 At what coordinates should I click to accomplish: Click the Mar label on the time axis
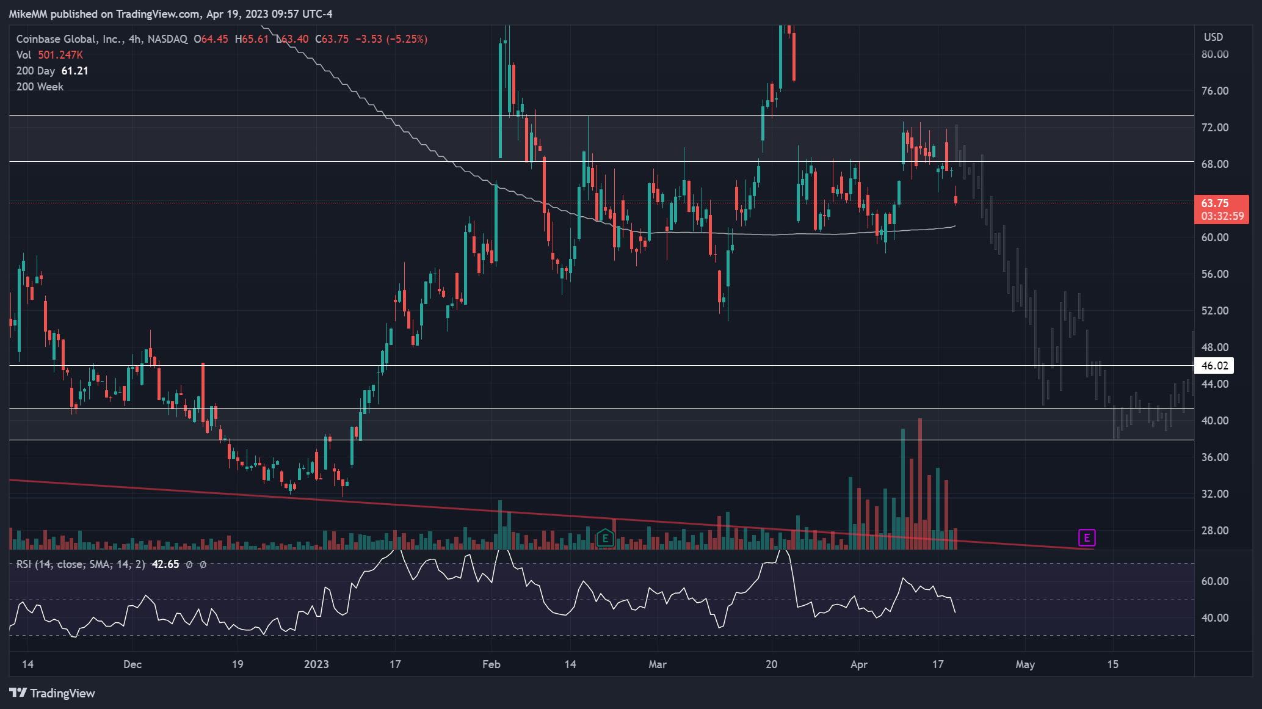click(658, 664)
